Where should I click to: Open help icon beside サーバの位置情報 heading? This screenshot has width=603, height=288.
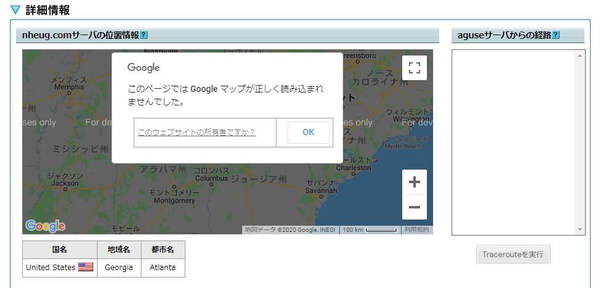click(143, 35)
